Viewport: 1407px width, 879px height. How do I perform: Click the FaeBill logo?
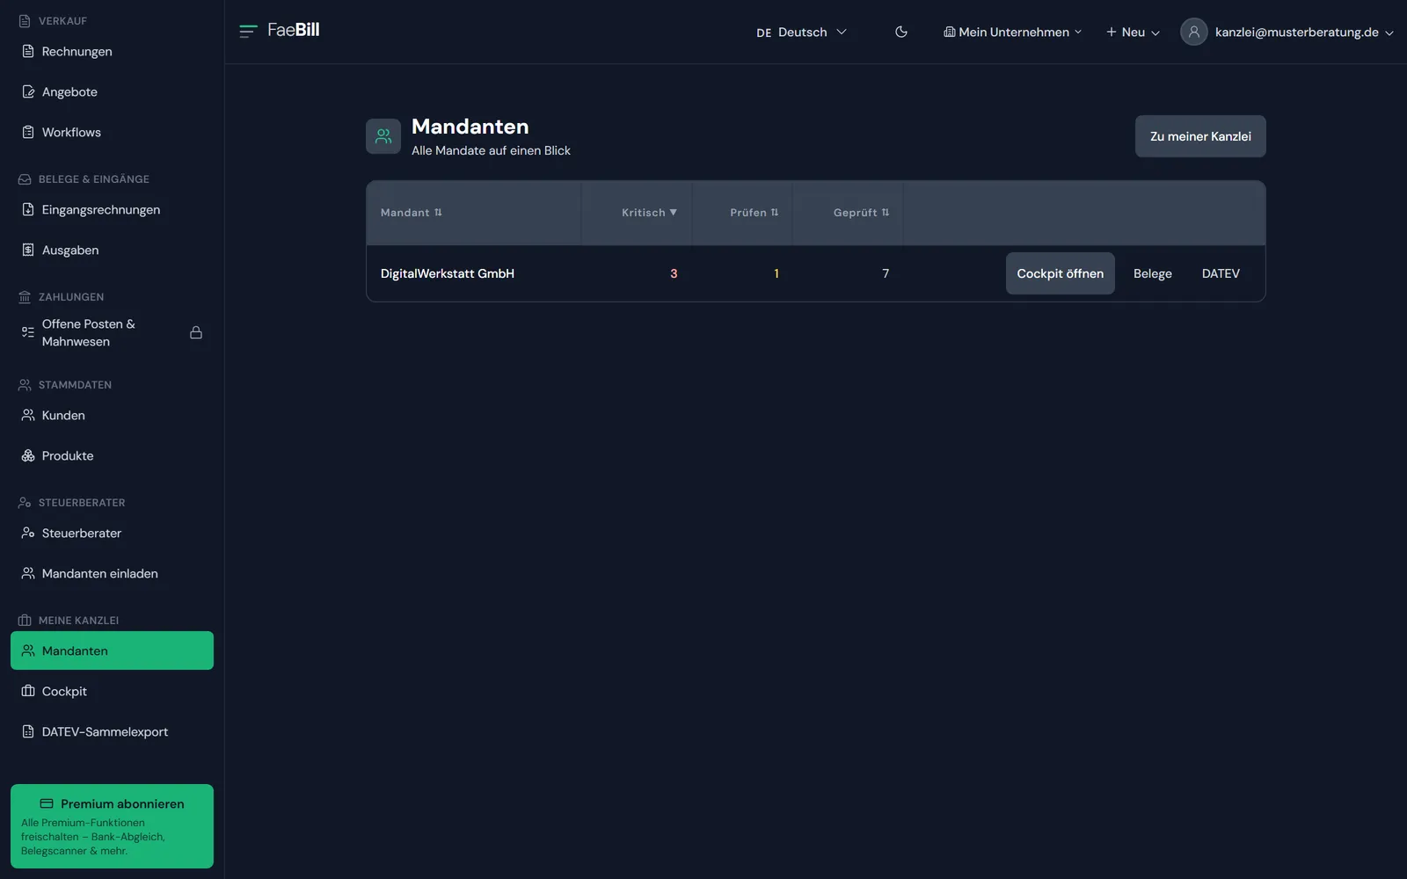click(x=294, y=30)
